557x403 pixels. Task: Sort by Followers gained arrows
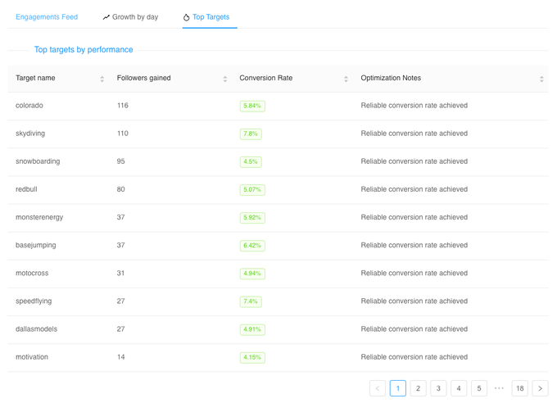[225, 79]
